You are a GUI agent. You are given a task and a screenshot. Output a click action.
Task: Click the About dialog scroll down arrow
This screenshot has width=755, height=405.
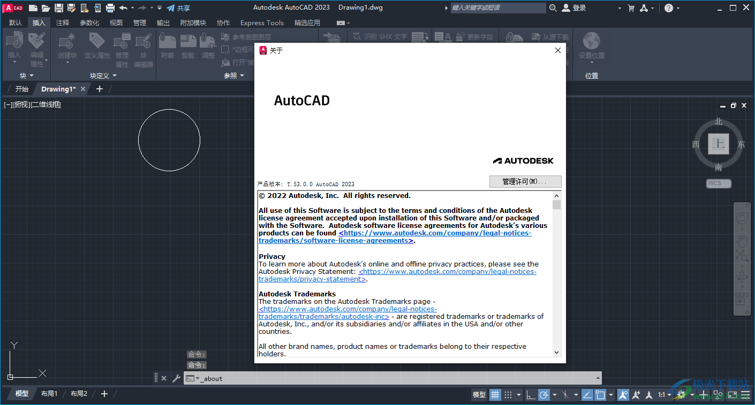pos(557,352)
